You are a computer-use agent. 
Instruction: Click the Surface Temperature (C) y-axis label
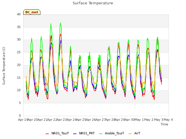[x=4, y=66]
